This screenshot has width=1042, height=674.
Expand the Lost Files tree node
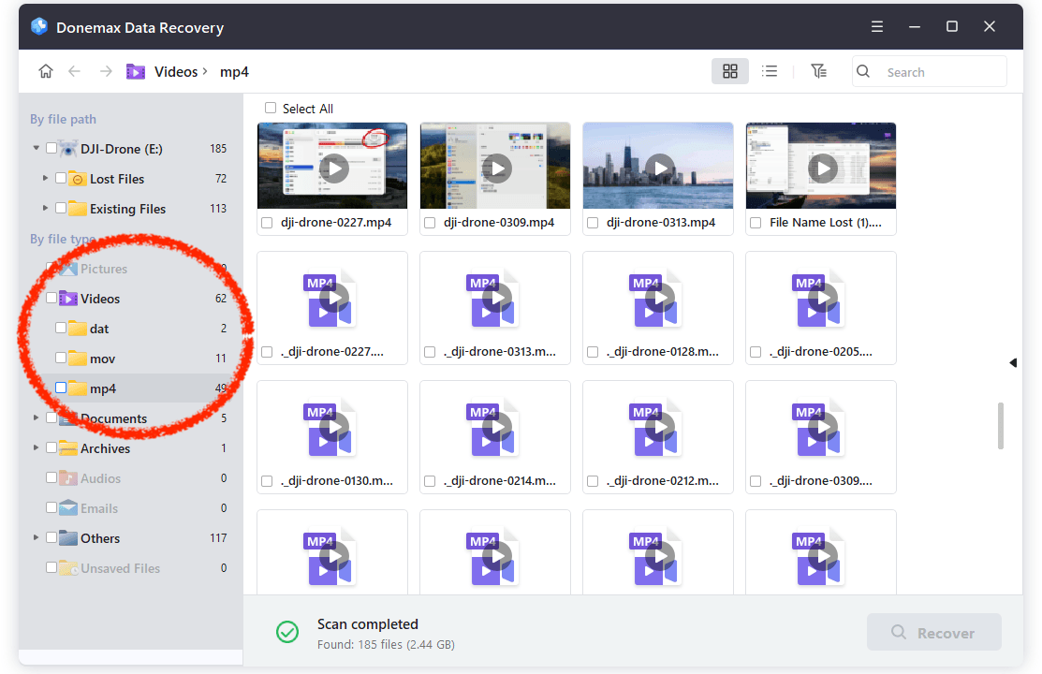tap(45, 179)
